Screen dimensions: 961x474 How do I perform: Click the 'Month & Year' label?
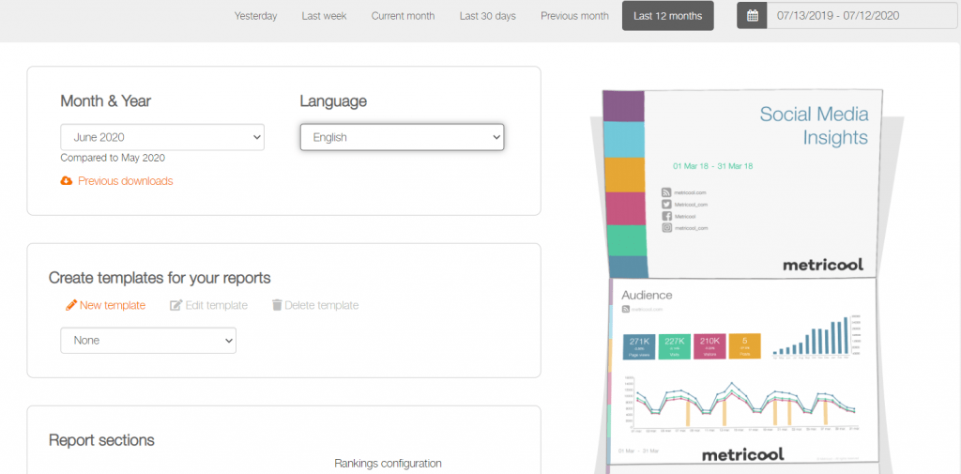pos(105,101)
